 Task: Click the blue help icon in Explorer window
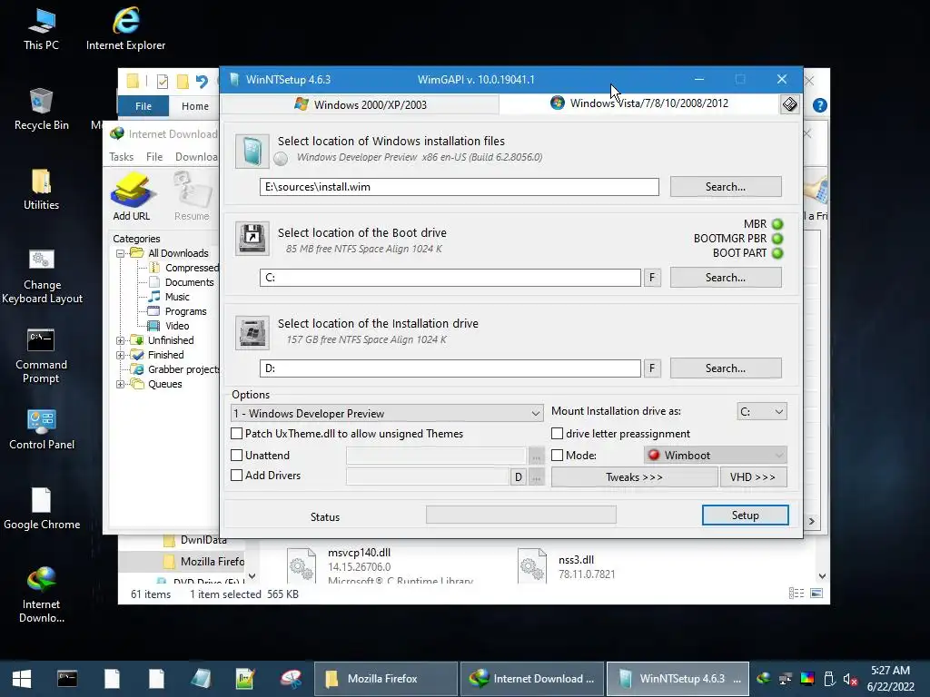click(x=820, y=105)
